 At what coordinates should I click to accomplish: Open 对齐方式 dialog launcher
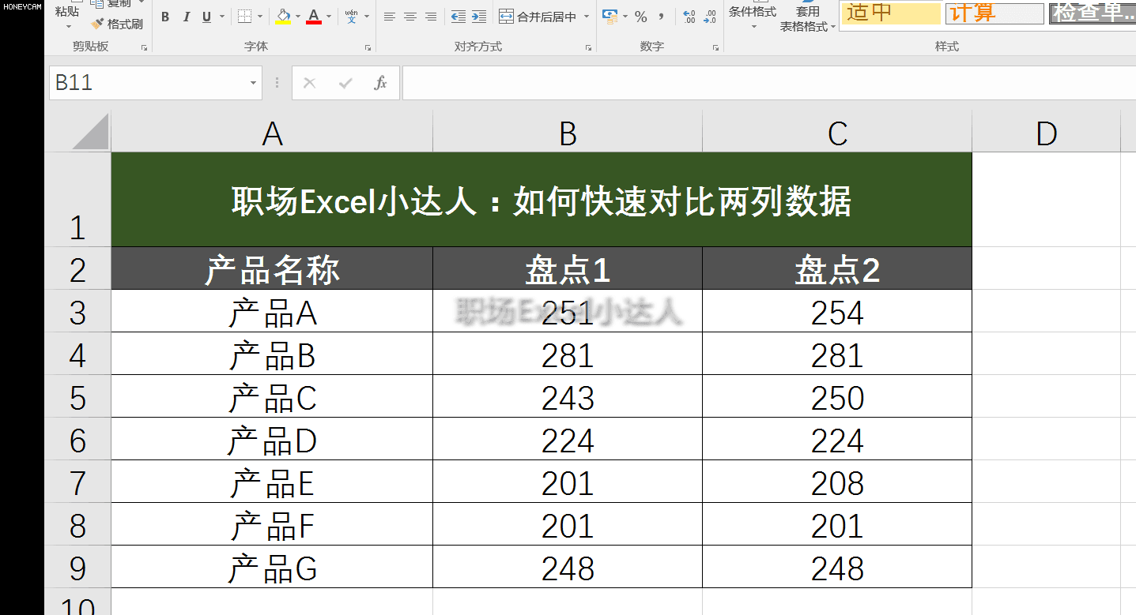click(588, 48)
